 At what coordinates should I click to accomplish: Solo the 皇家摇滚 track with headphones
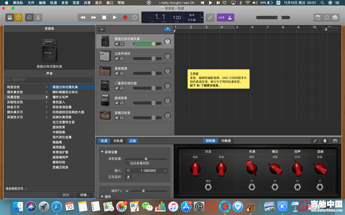(x=122, y=73)
